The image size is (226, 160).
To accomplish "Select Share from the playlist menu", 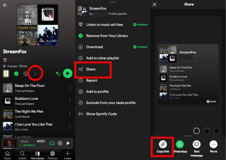I will coord(91,69).
